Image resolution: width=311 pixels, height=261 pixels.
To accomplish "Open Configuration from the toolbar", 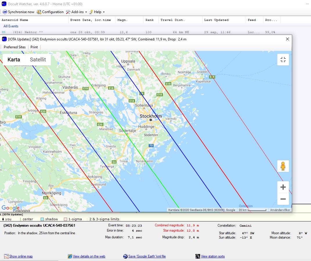I will (50, 12).
